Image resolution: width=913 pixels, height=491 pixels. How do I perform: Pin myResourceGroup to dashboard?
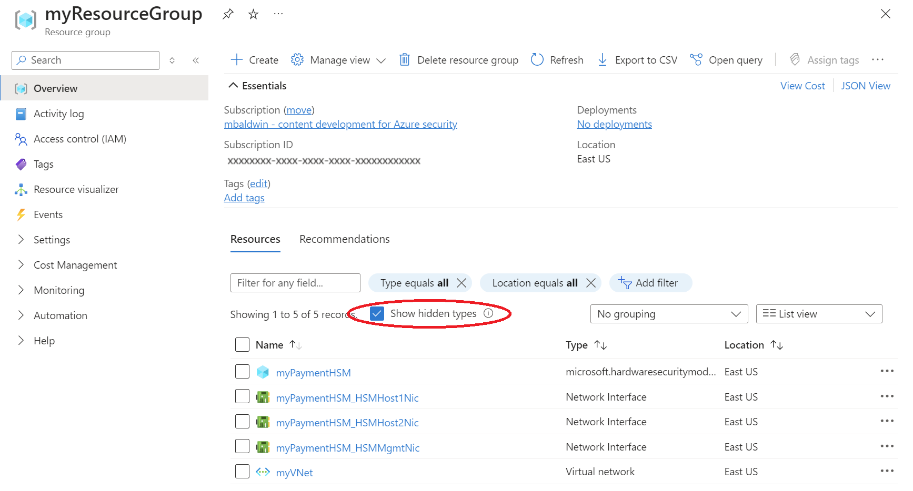pos(228,14)
